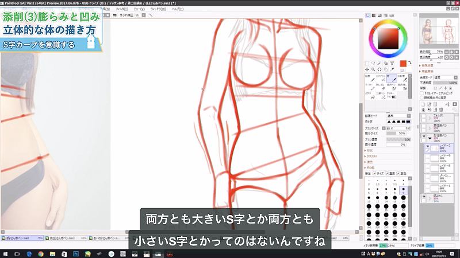Choose the eraser (消しゴム) preset
The image size is (460, 258).
point(381,87)
